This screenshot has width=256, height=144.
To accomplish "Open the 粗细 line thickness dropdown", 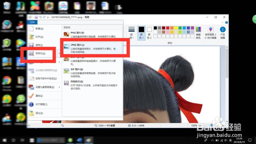I will pos(131,33).
